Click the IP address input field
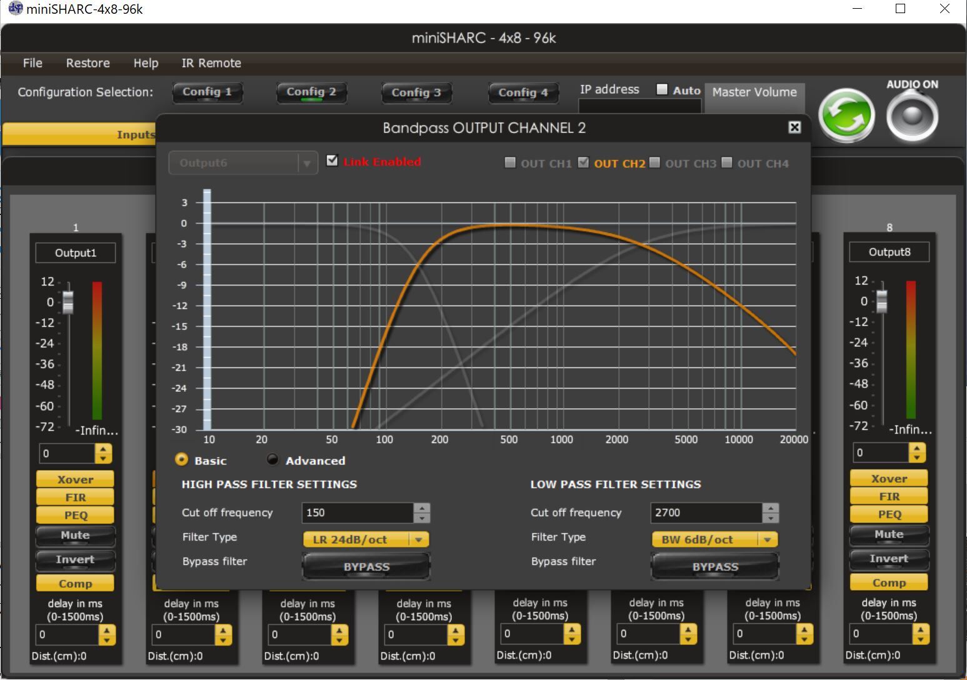 tap(640, 106)
